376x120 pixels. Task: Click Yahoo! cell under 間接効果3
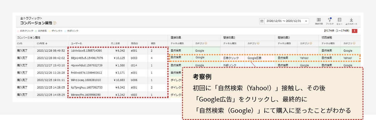[x=305, y=58]
